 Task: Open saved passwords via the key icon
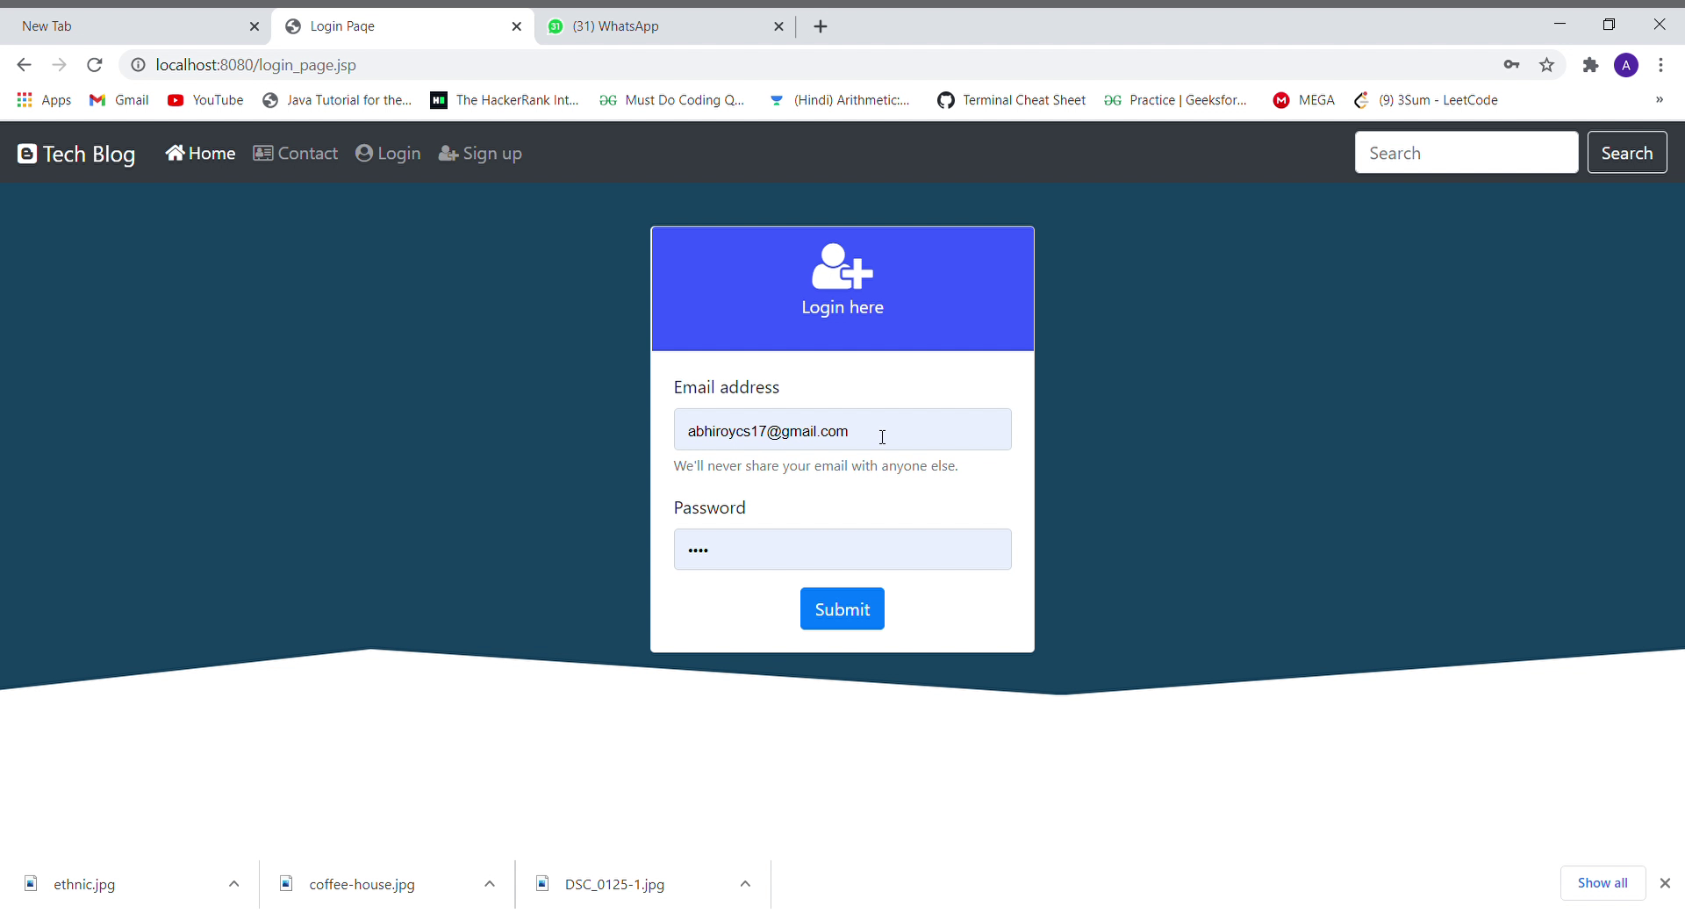pyautogui.click(x=1511, y=64)
